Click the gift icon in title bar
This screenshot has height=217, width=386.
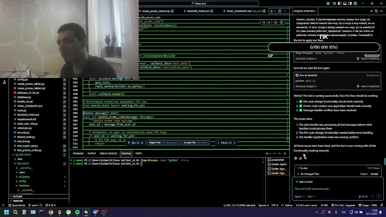point(328,4)
